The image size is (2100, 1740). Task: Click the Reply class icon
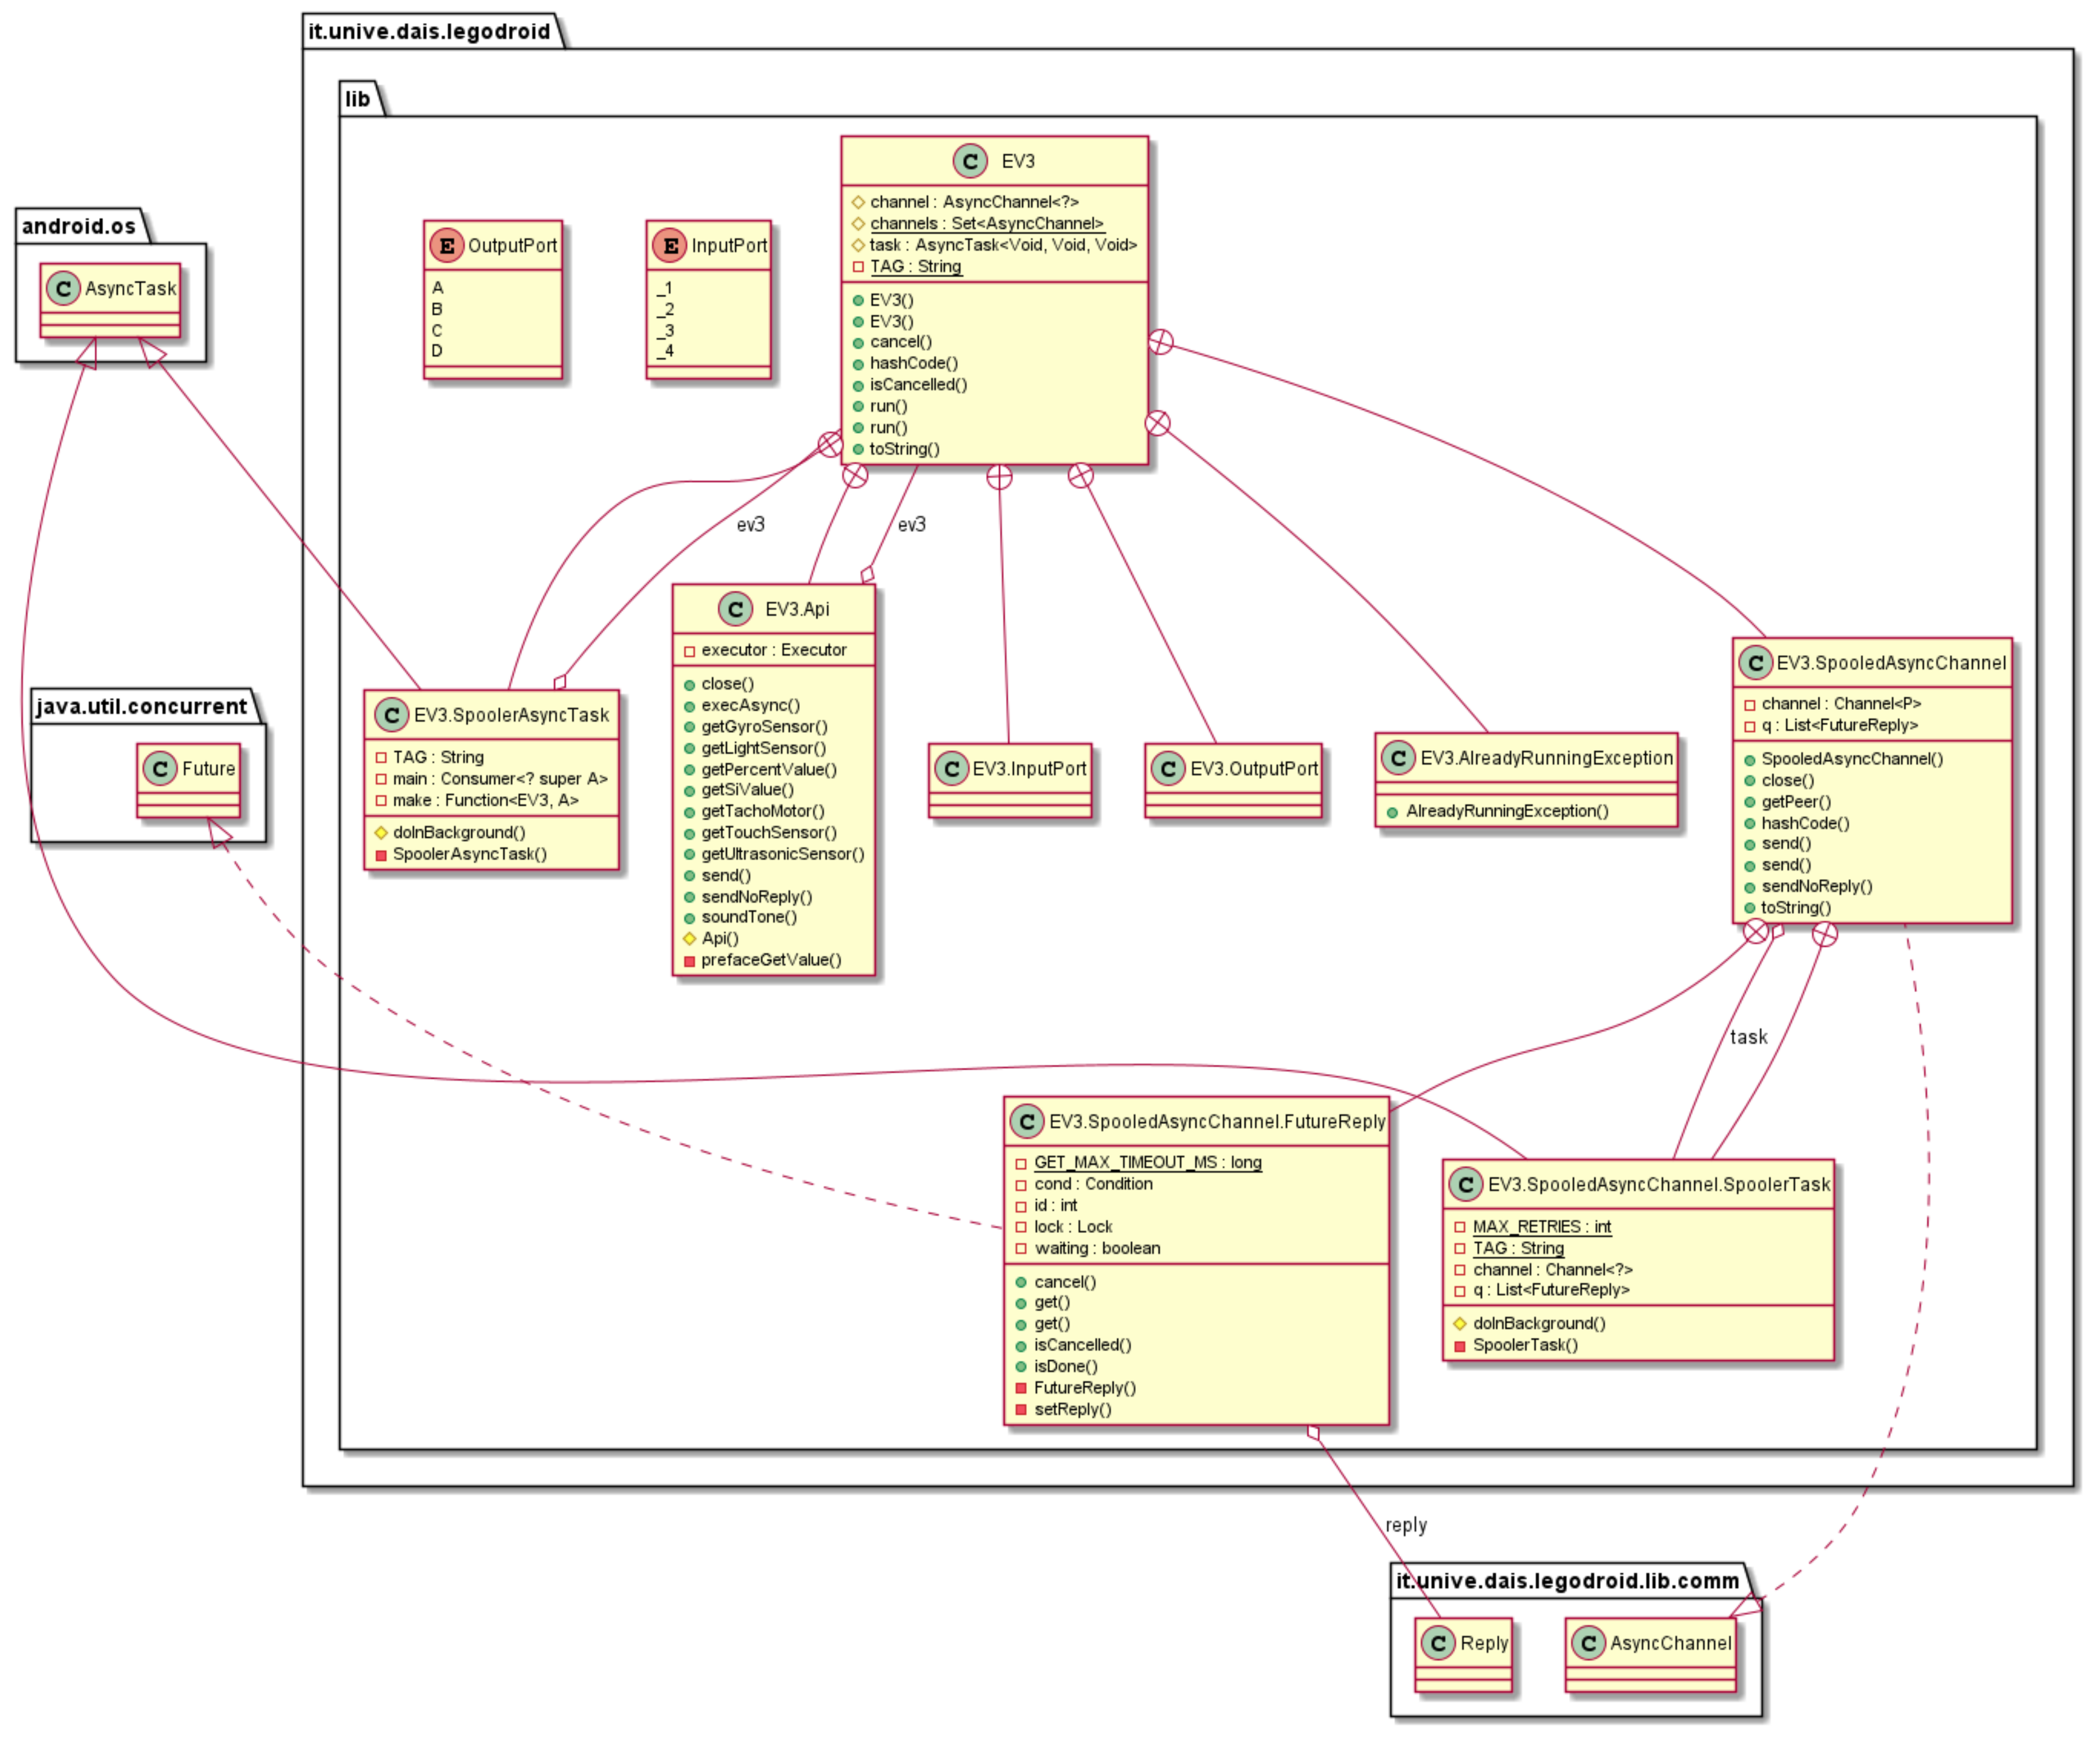point(1438,1643)
